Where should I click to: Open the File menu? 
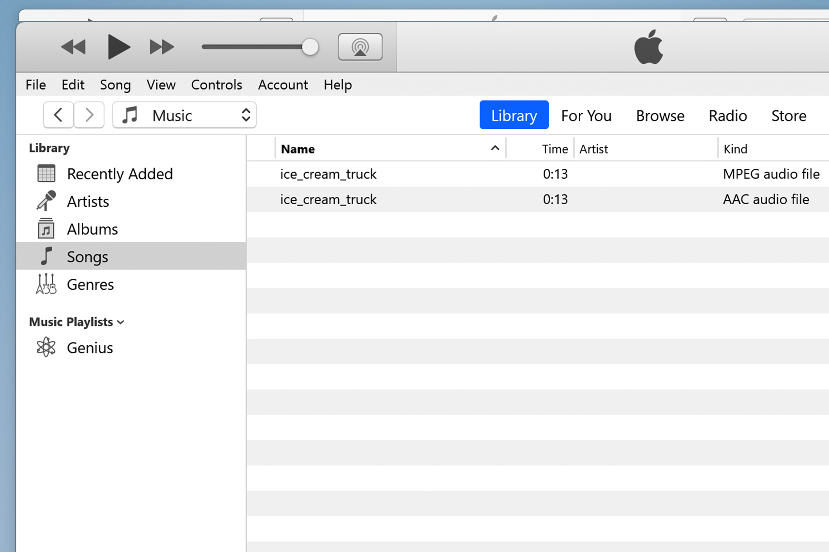coord(36,85)
